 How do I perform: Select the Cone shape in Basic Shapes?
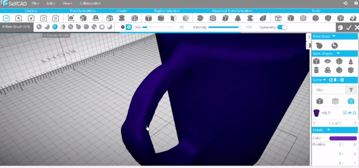[x=351, y=61]
